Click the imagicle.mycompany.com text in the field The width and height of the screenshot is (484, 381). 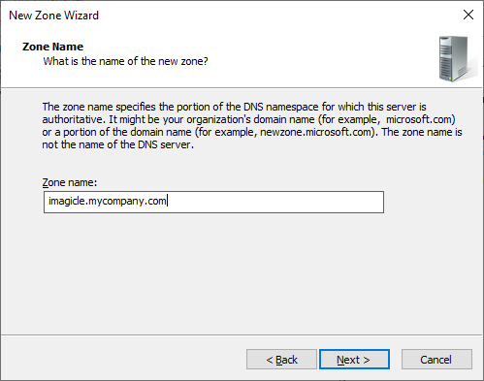pos(108,201)
